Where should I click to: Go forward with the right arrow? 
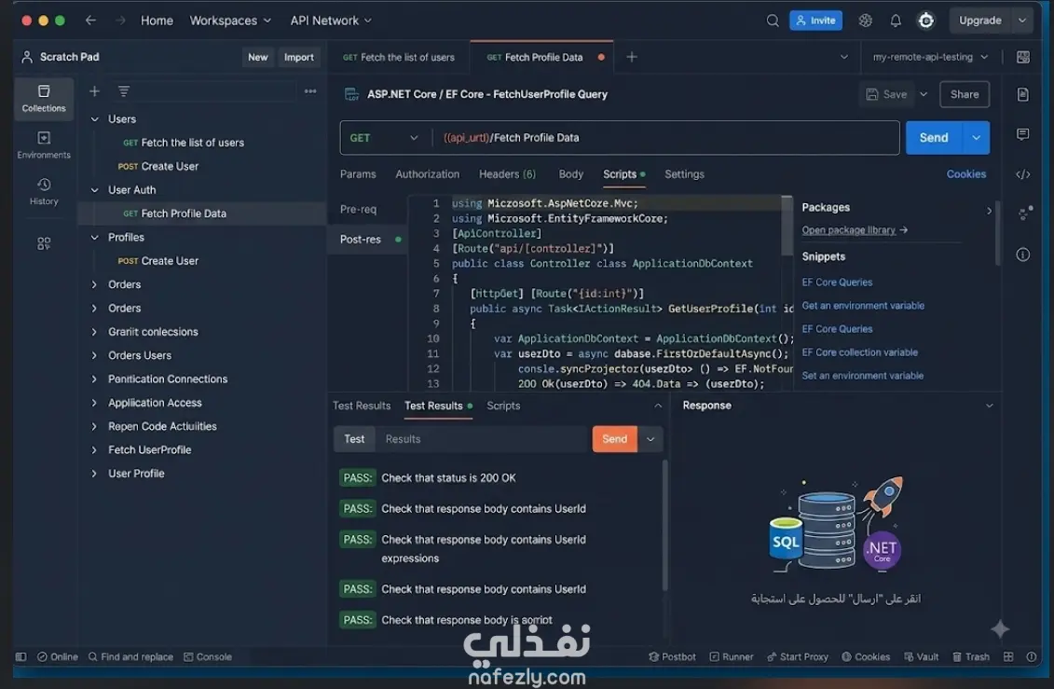(120, 21)
